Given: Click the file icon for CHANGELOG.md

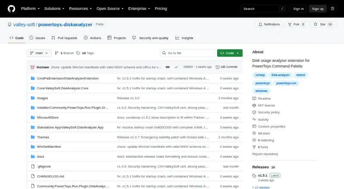Looking at the screenshot, I should click(x=33, y=176).
